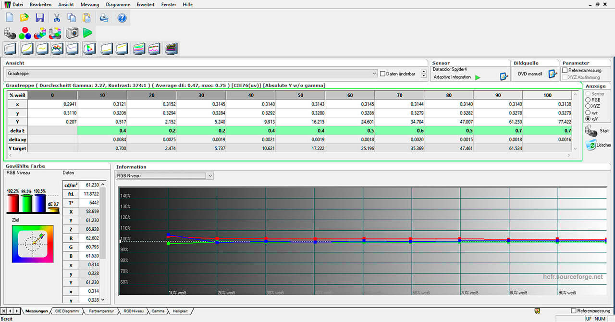Select the RGB display radio button
This screenshot has width=615, height=322.
[588, 99]
